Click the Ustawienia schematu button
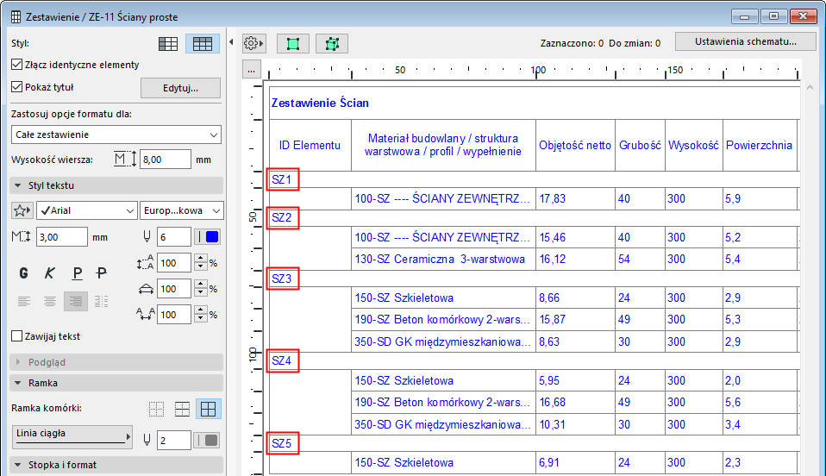This screenshot has width=826, height=476. [x=745, y=42]
